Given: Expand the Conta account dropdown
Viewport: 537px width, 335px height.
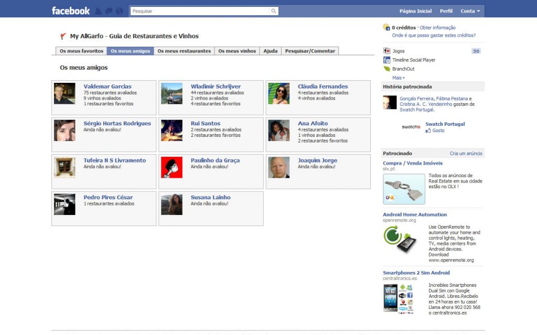Looking at the screenshot, I should coord(470,11).
